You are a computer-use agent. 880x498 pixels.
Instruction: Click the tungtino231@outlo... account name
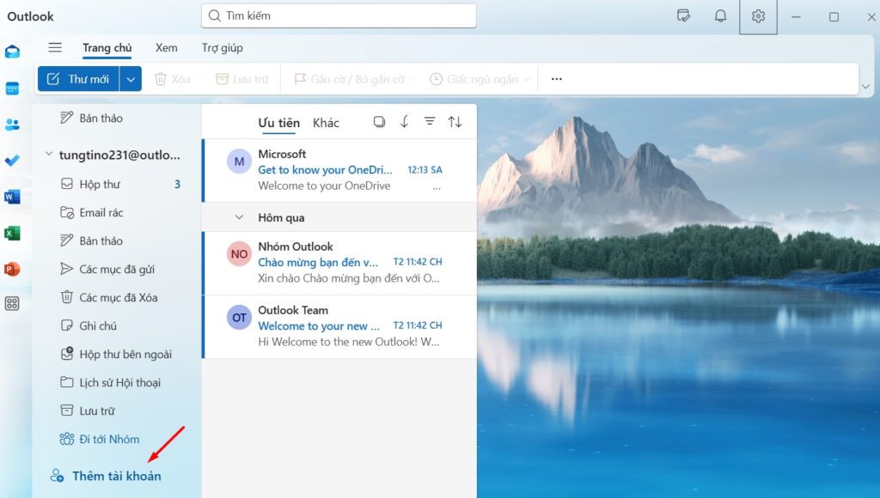tap(119, 155)
